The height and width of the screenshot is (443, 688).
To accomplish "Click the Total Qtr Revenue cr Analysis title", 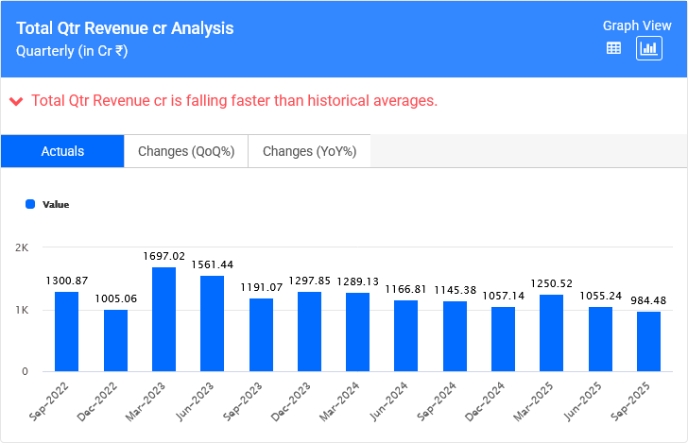I will pyautogui.click(x=125, y=29).
